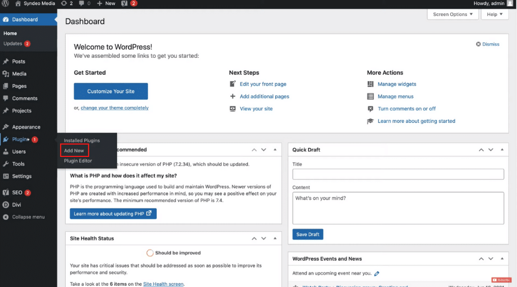Viewport: 517px width, 287px height.
Task: Click the Collapse menu arrow icon
Action: click(6, 217)
